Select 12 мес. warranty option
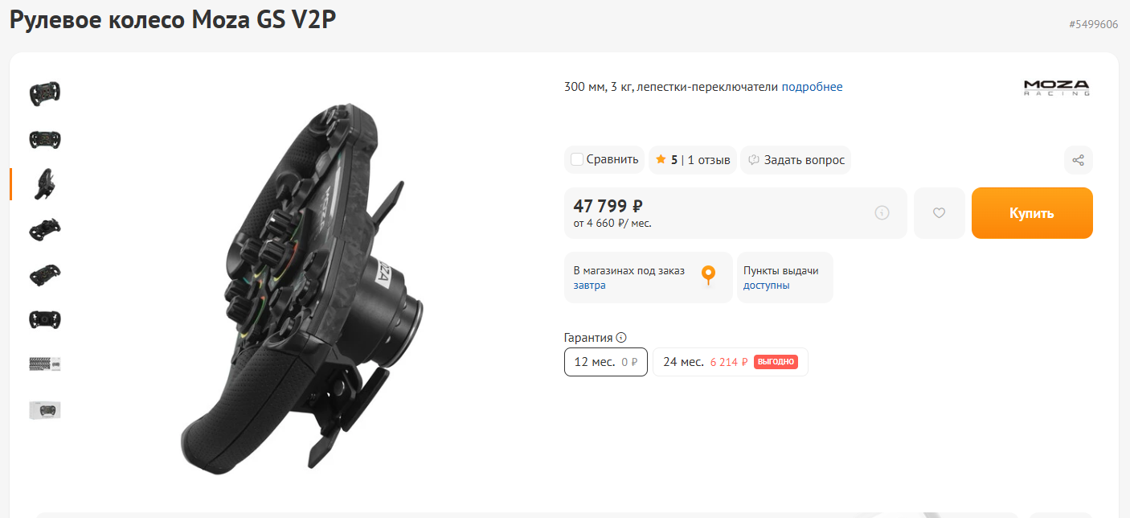Viewport: 1130px width, 518px height. click(606, 362)
